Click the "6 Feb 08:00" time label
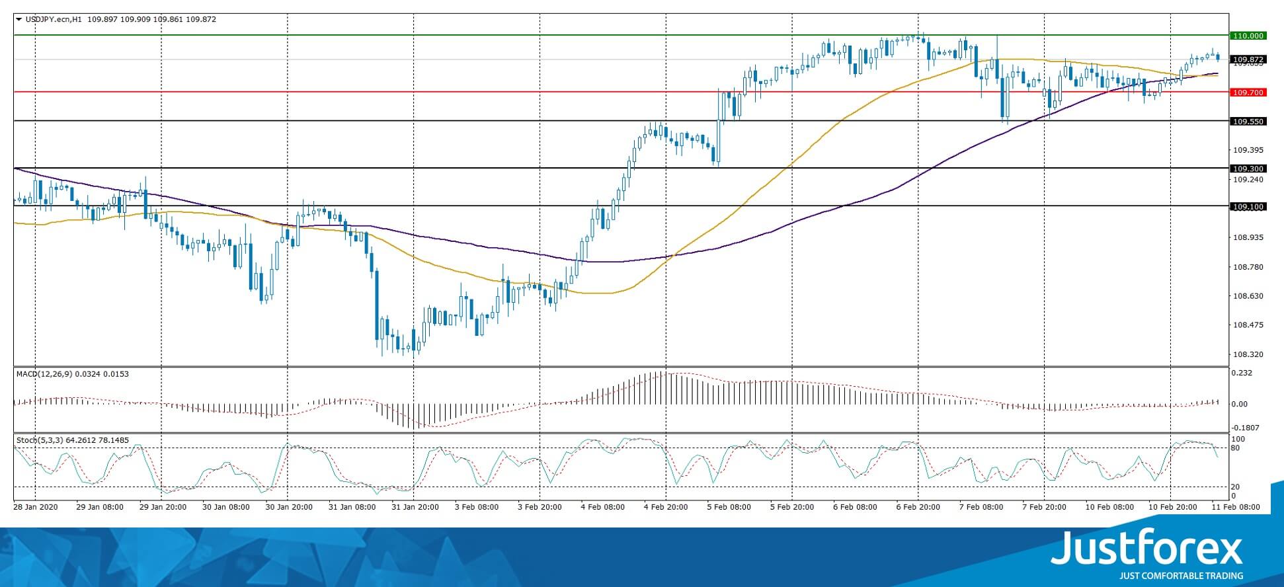The width and height of the screenshot is (1284, 587). 856,507
